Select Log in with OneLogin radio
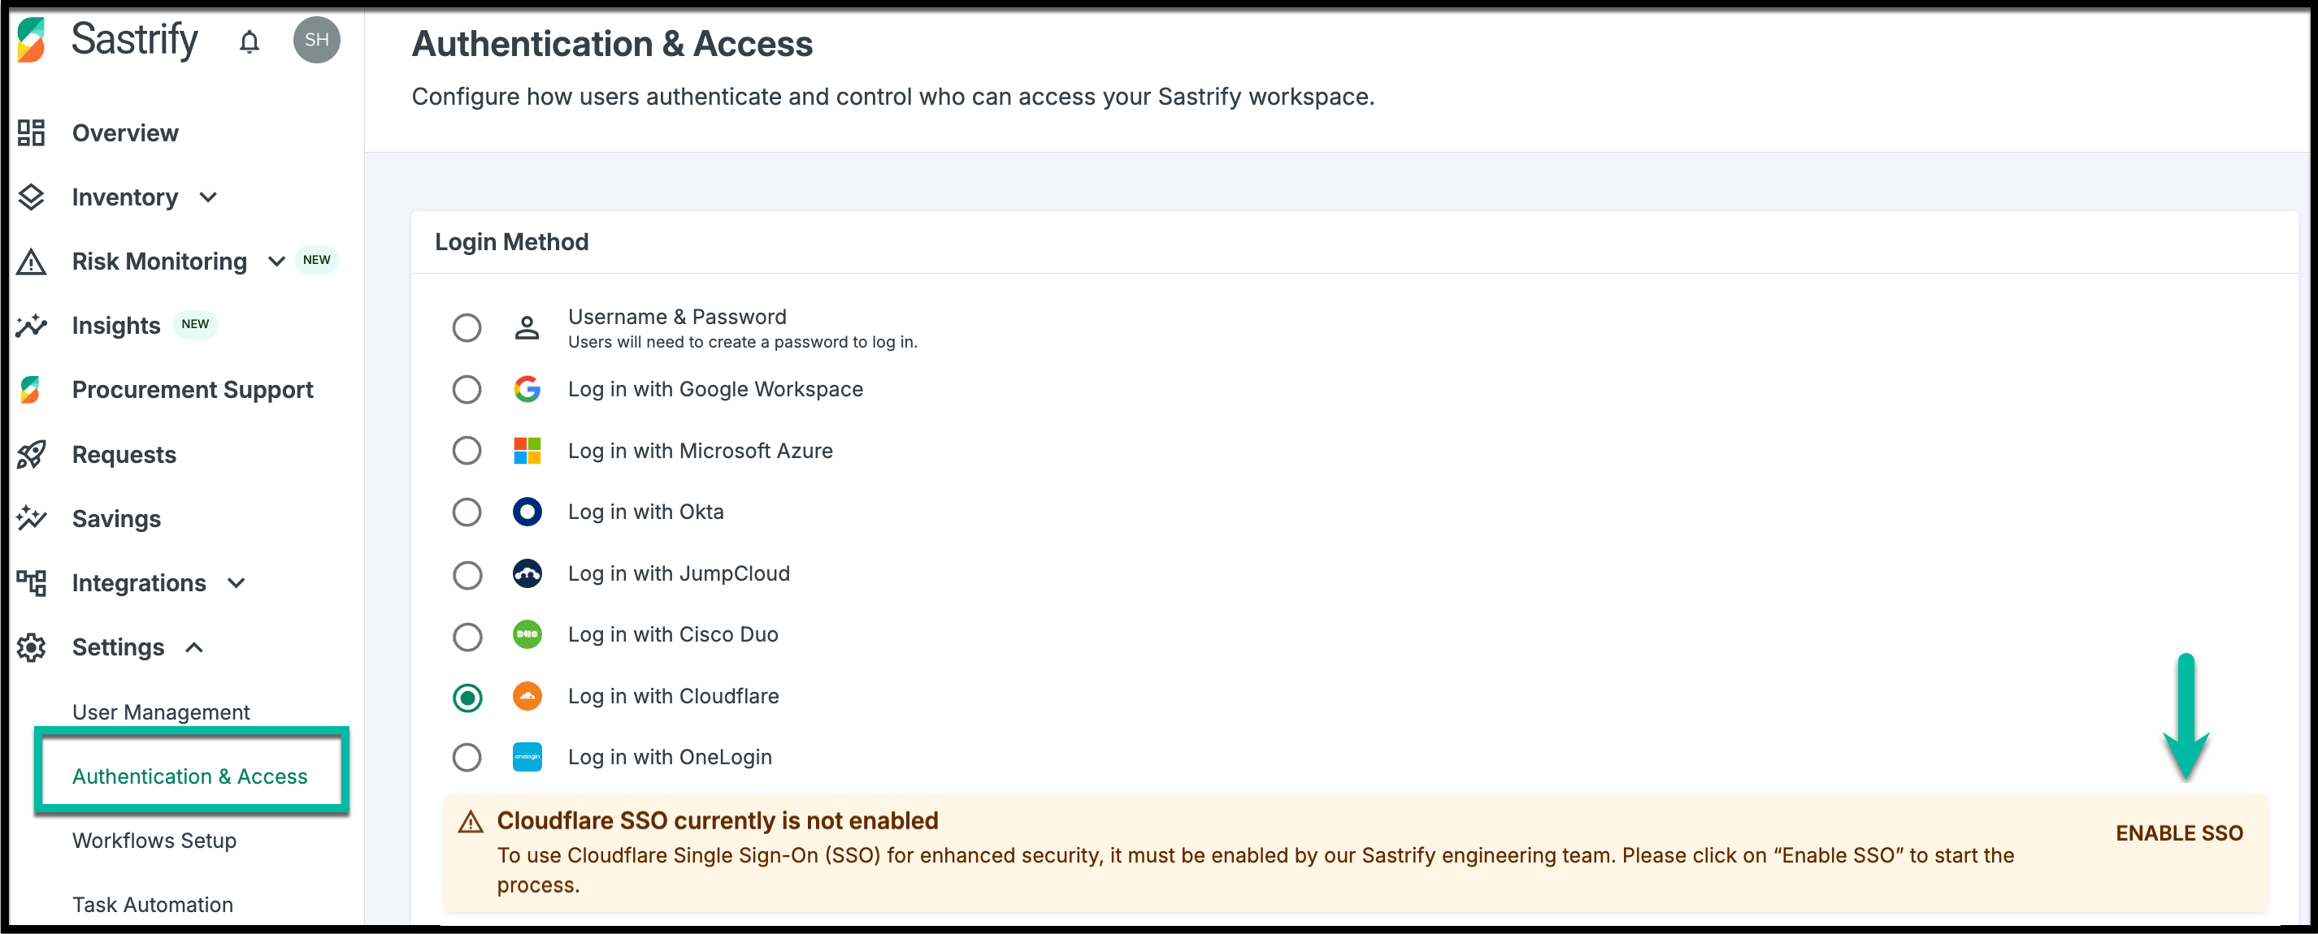The image size is (2318, 934). (467, 758)
